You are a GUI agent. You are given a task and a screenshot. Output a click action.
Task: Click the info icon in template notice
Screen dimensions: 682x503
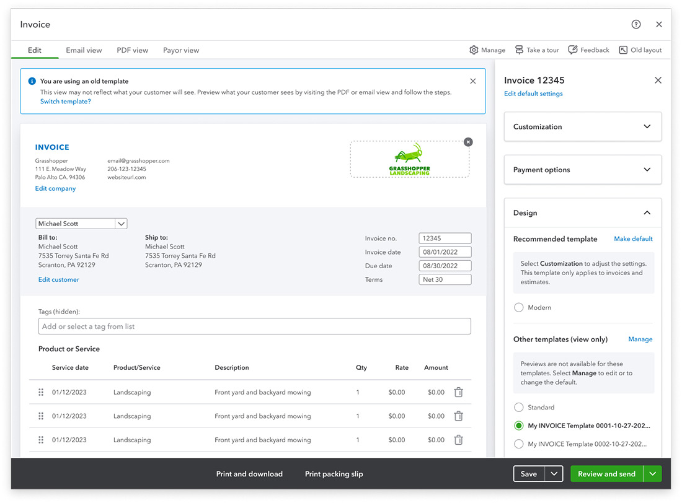pyautogui.click(x=32, y=81)
